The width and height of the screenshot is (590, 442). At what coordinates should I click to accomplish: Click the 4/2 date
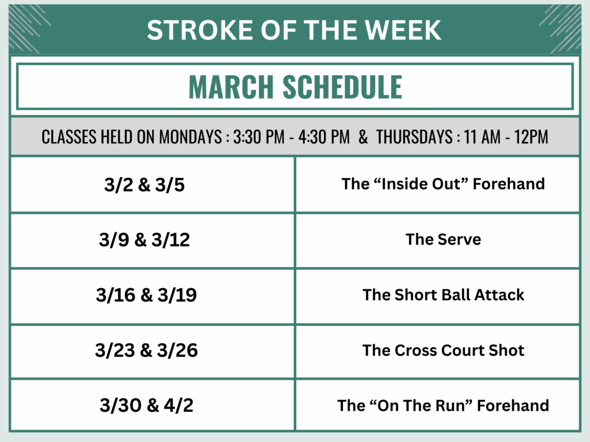[177, 406]
